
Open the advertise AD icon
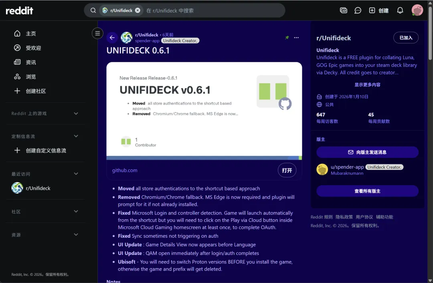point(343,10)
